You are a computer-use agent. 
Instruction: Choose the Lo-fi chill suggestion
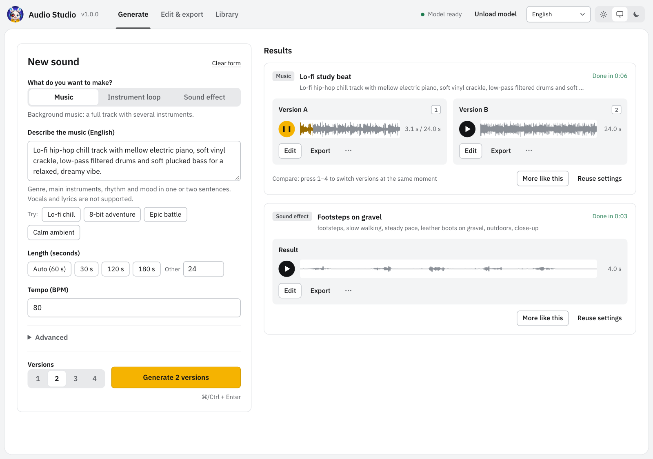[61, 215]
